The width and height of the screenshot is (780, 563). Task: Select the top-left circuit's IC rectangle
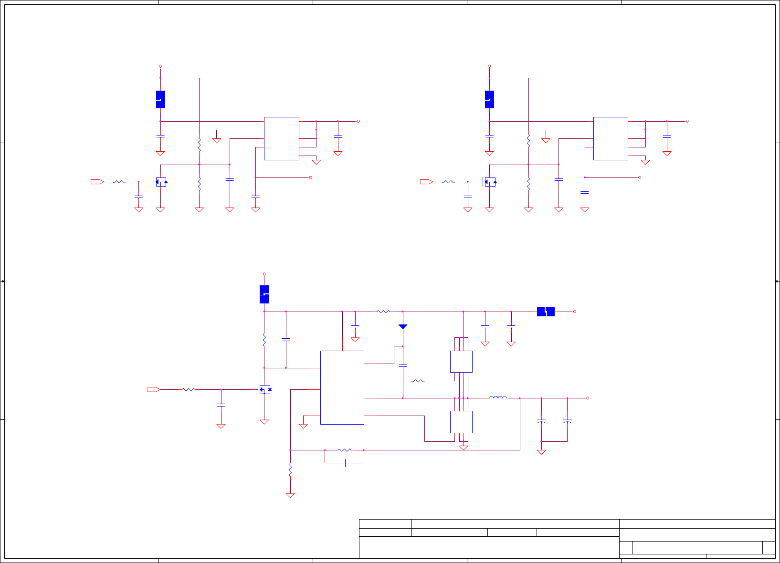point(282,138)
